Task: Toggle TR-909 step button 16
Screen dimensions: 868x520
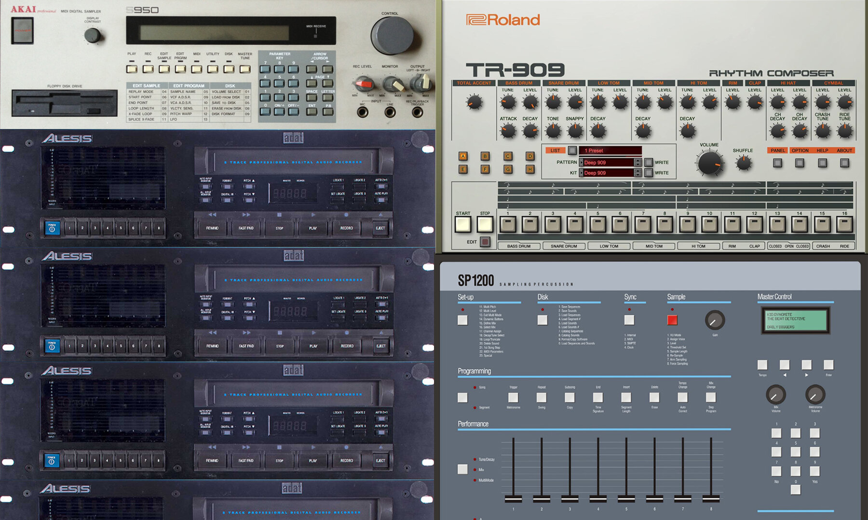Action: pyautogui.click(x=844, y=224)
